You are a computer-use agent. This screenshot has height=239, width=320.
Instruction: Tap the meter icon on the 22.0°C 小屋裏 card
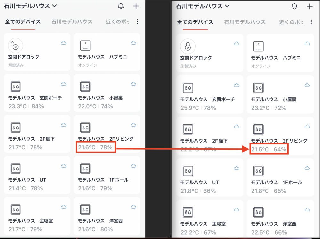(85, 87)
